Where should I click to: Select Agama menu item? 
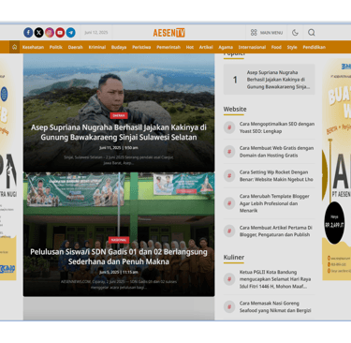(226, 47)
